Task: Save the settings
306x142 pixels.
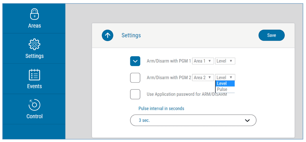Action: point(271,35)
